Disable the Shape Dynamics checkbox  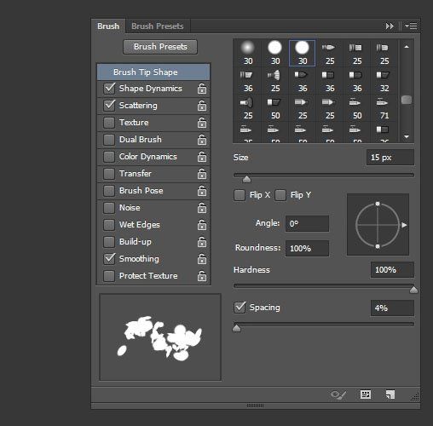click(x=109, y=89)
